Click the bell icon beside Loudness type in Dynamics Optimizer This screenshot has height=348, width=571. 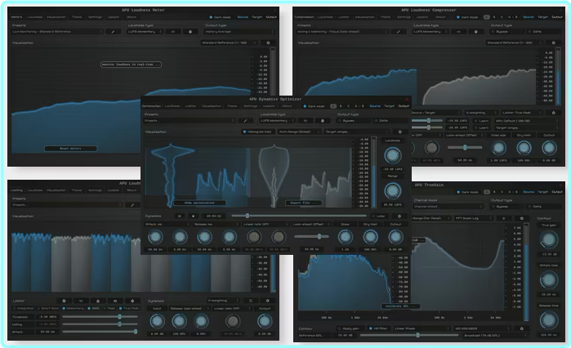point(323,120)
